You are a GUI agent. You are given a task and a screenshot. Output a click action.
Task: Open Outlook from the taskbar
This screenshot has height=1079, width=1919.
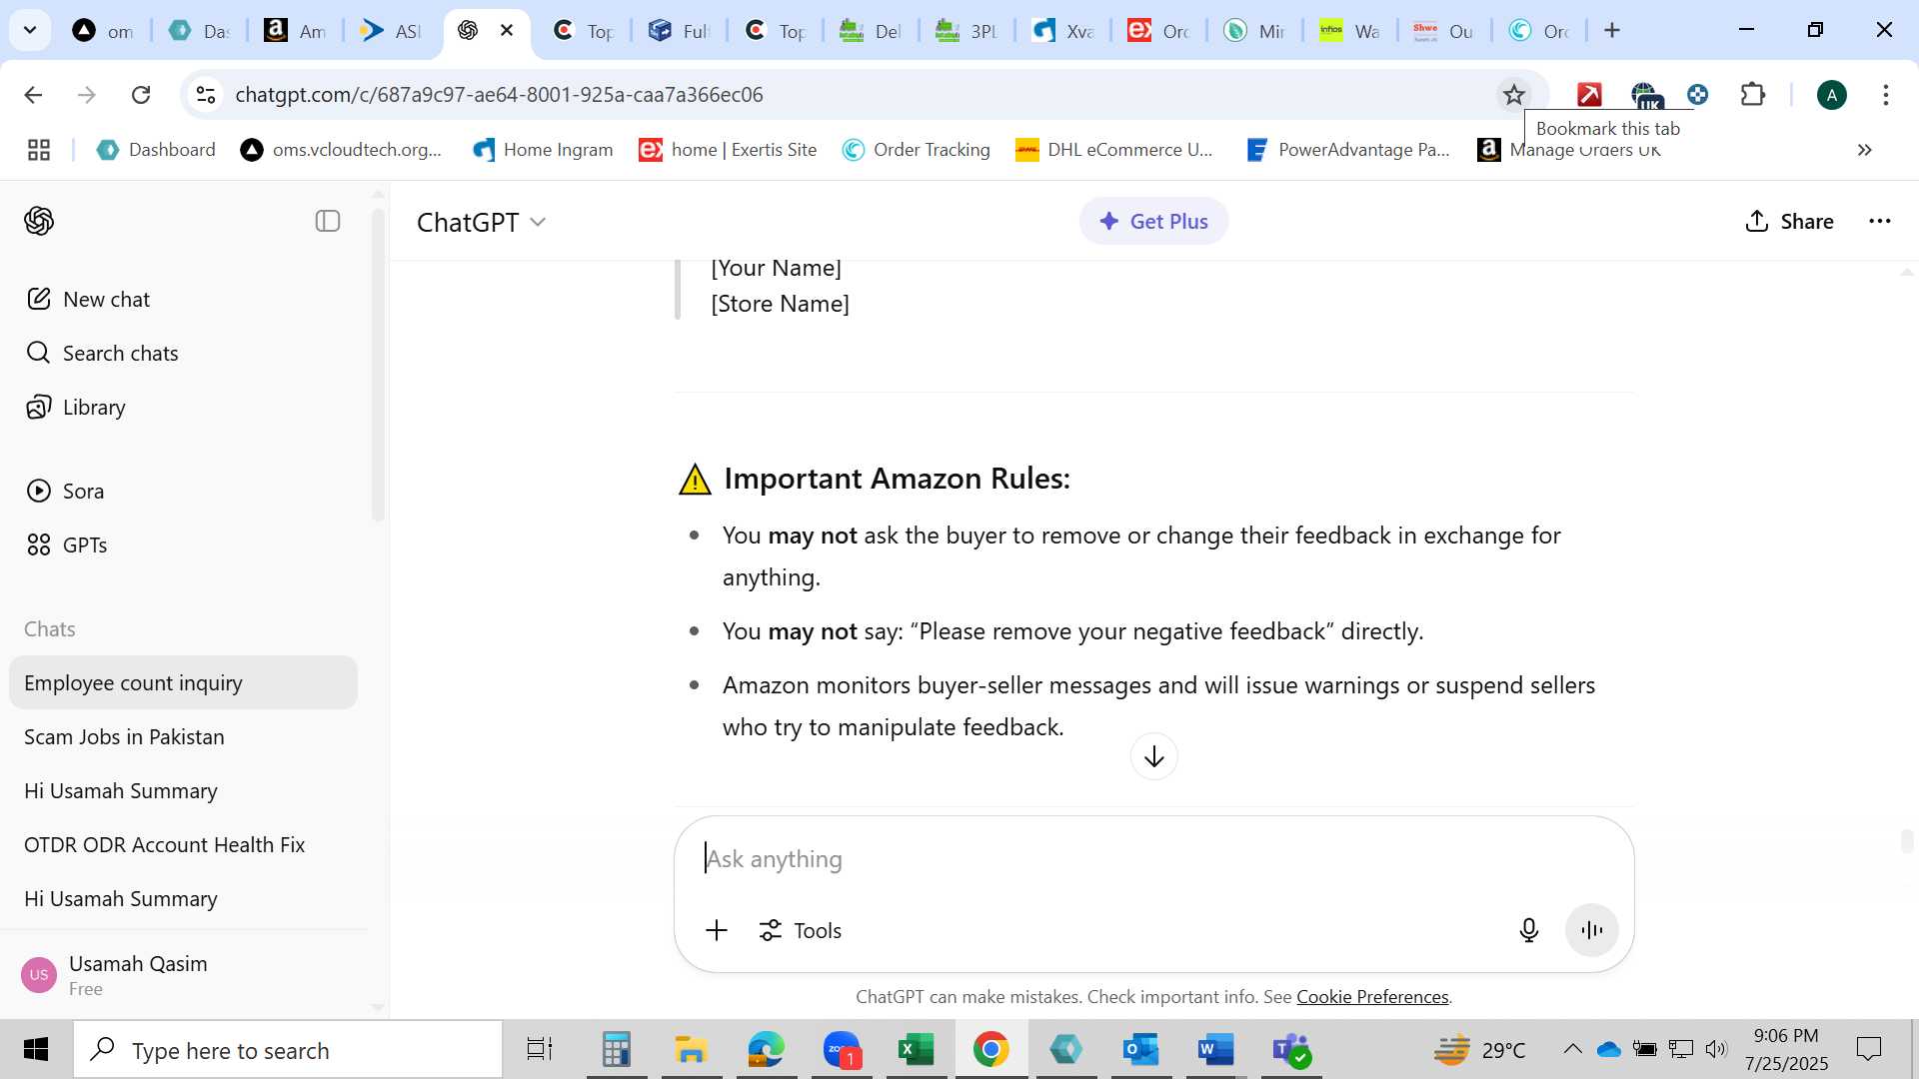[1141, 1050]
